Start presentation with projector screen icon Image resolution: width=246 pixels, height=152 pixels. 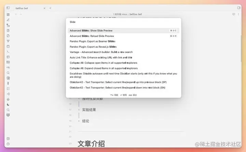8,115
